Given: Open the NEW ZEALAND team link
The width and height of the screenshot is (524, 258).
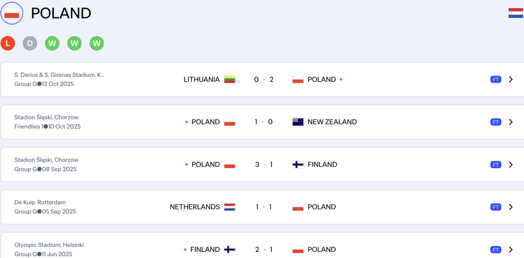Looking at the screenshot, I should tap(332, 122).
